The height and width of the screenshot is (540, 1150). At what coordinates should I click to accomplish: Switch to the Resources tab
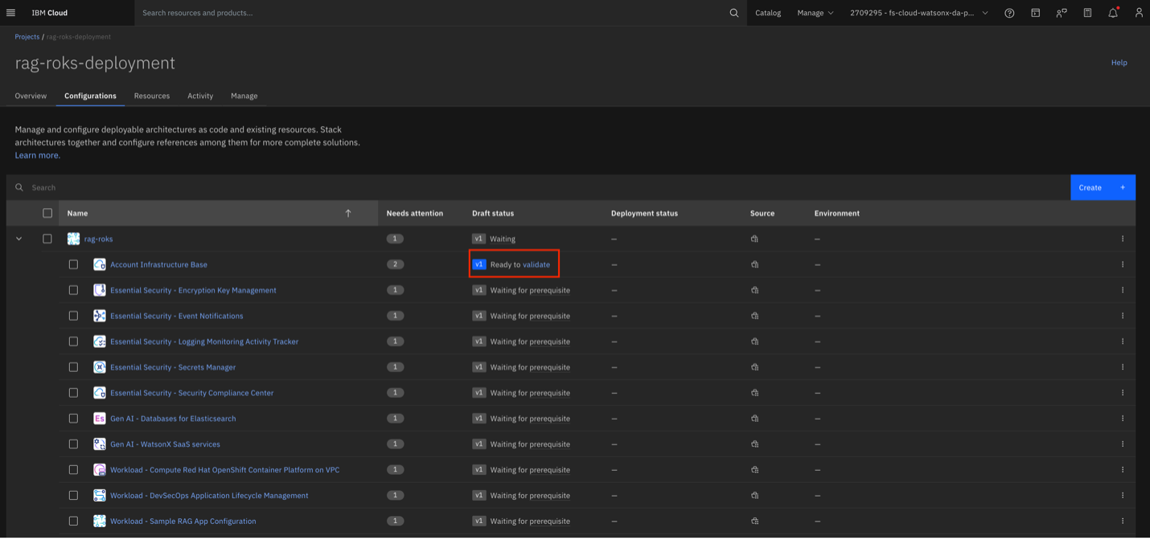[x=151, y=96]
